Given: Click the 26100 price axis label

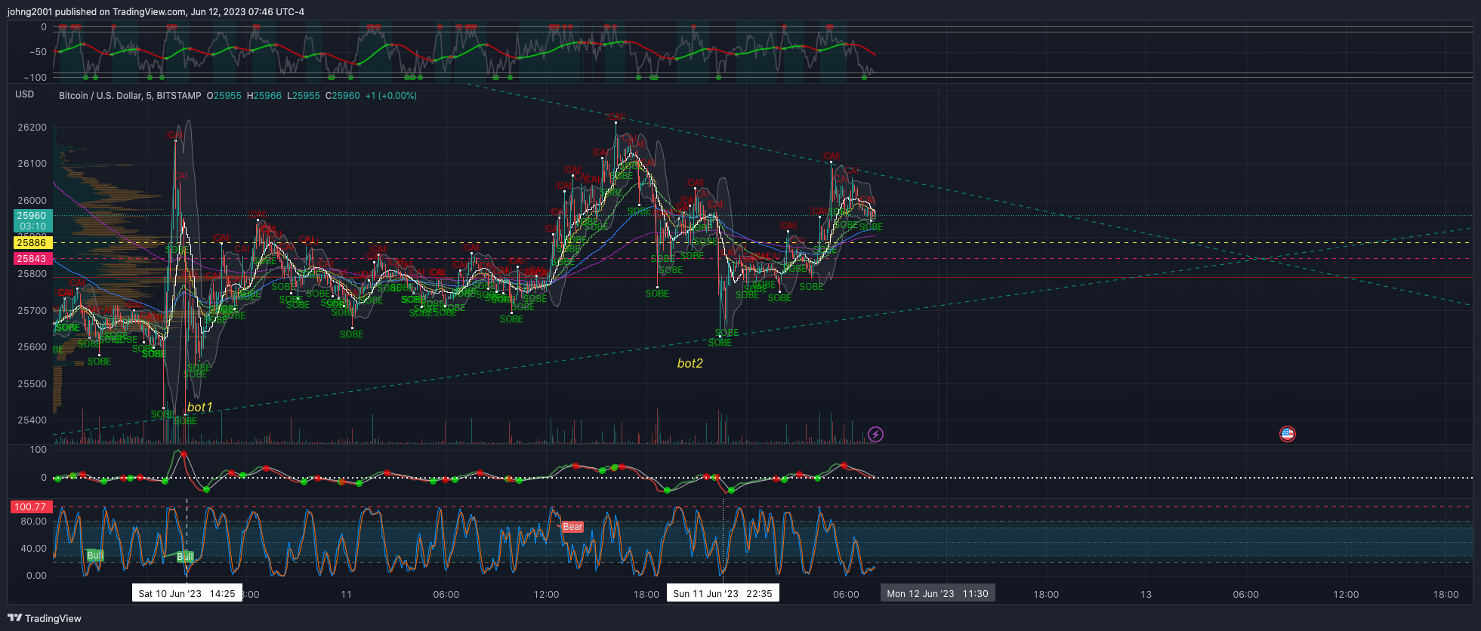Looking at the screenshot, I should (x=32, y=164).
